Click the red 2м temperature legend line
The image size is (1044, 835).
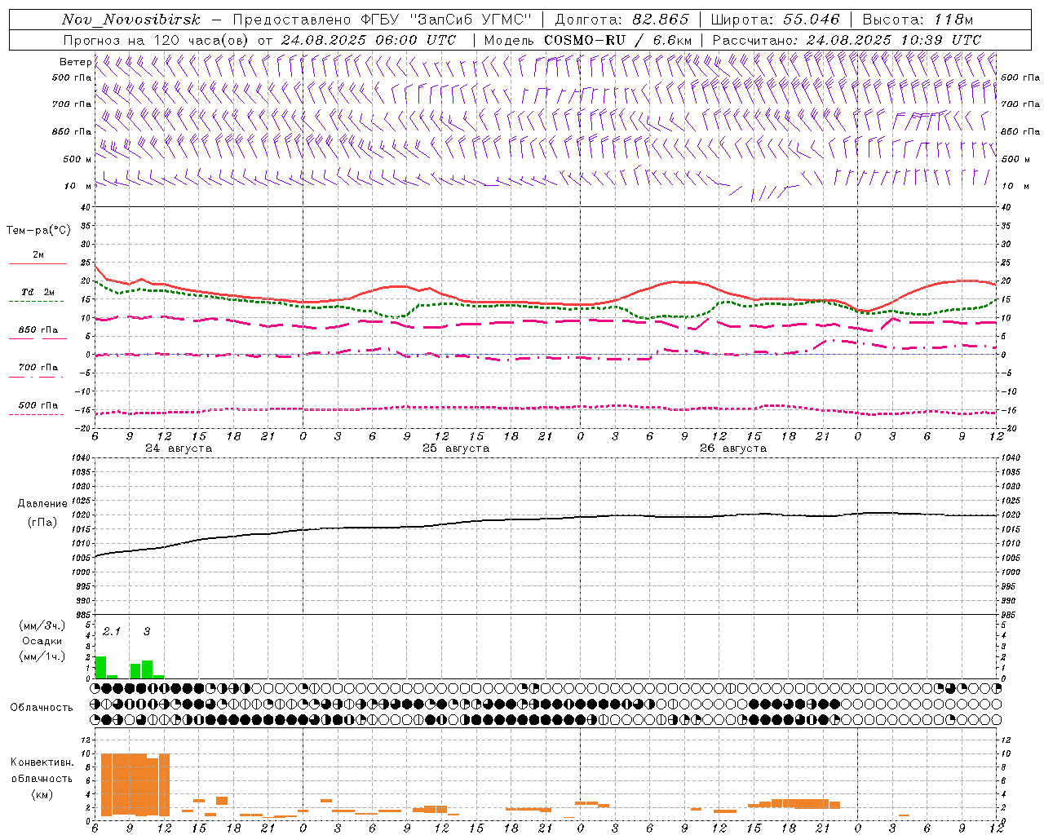click(38, 263)
